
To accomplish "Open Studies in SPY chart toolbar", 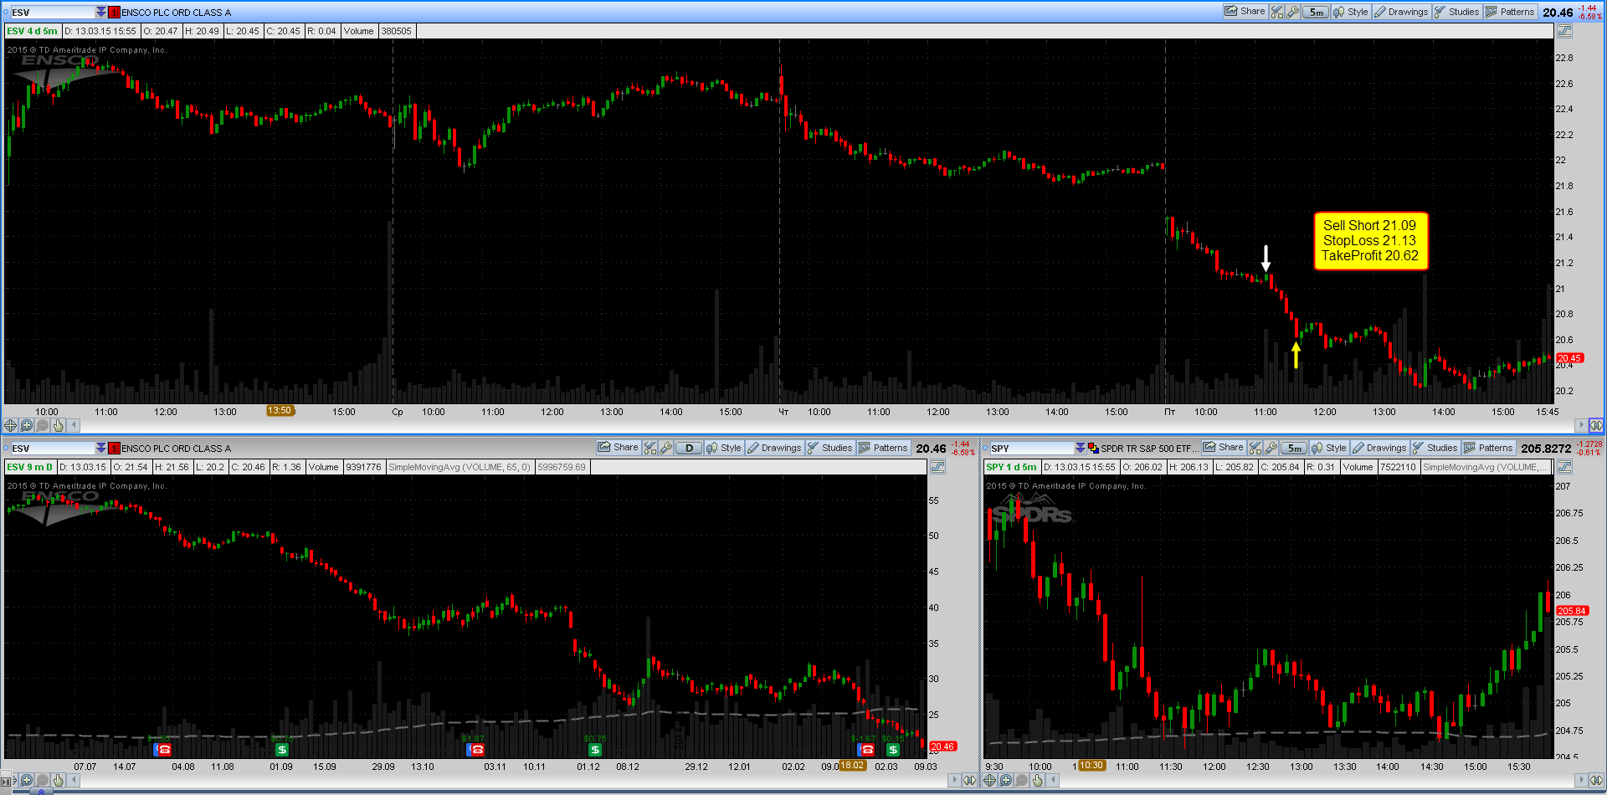I will click(x=1435, y=448).
